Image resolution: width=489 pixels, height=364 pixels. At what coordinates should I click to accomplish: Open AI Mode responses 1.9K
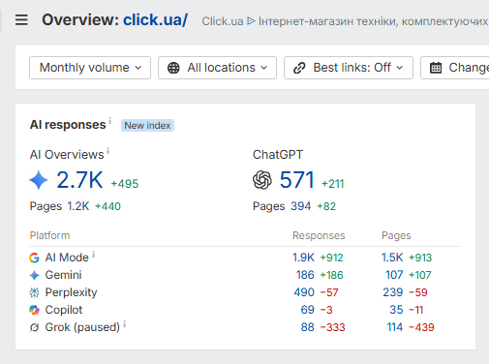pos(303,258)
